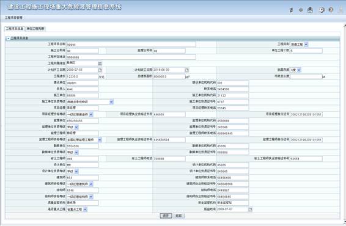This screenshot has height=226, width=346.
Task: Click the 施工单位机构代码 field showing 21122
Action: (x=232, y=95)
